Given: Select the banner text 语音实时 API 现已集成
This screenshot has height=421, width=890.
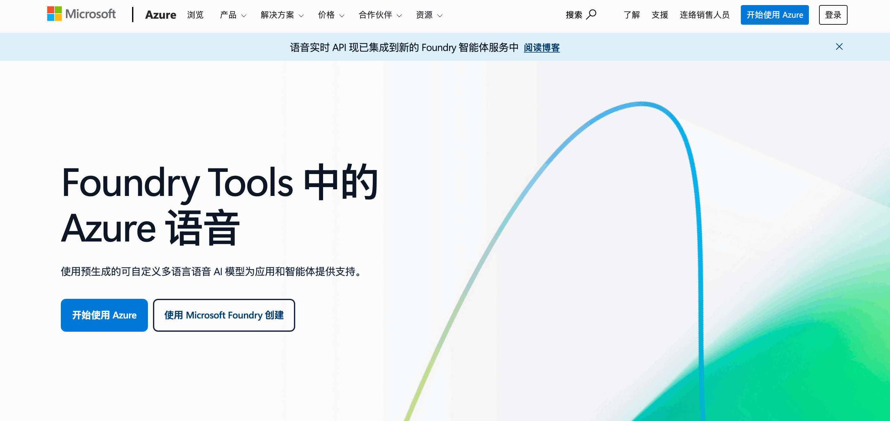Looking at the screenshot, I should pyautogui.click(x=404, y=47).
